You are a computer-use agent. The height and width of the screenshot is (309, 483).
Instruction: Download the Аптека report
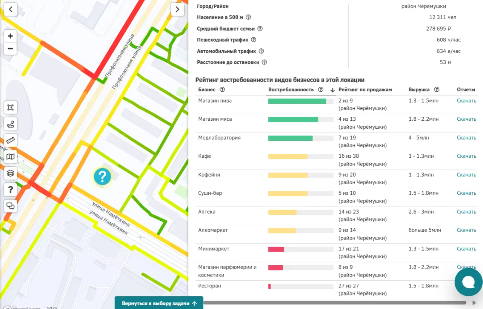466,212
